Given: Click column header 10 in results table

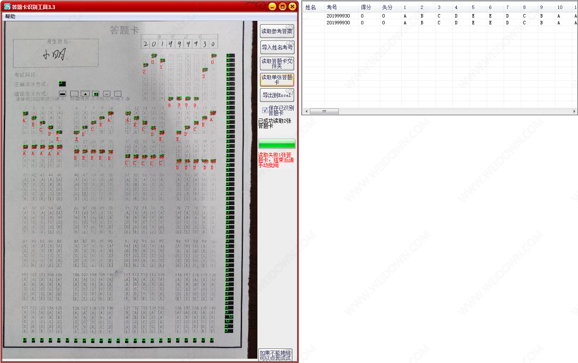Looking at the screenshot, I should (563, 7).
